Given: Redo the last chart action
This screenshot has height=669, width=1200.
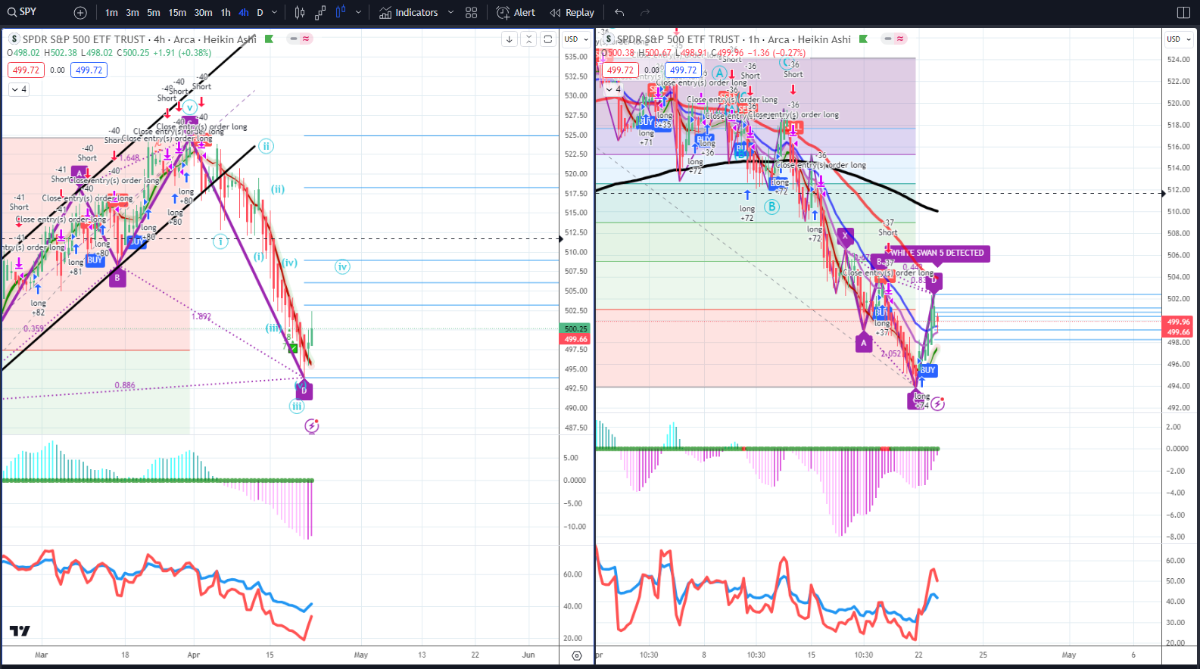Looking at the screenshot, I should pyautogui.click(x=645, y=13).
